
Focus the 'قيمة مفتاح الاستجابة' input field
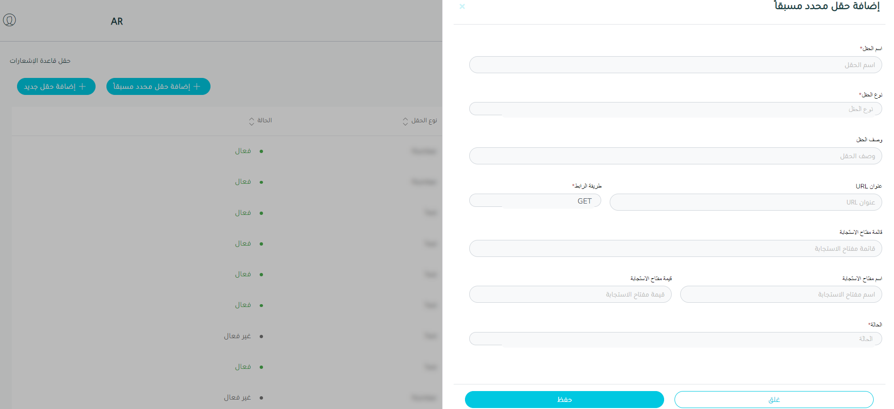click(x=570, y=294)
